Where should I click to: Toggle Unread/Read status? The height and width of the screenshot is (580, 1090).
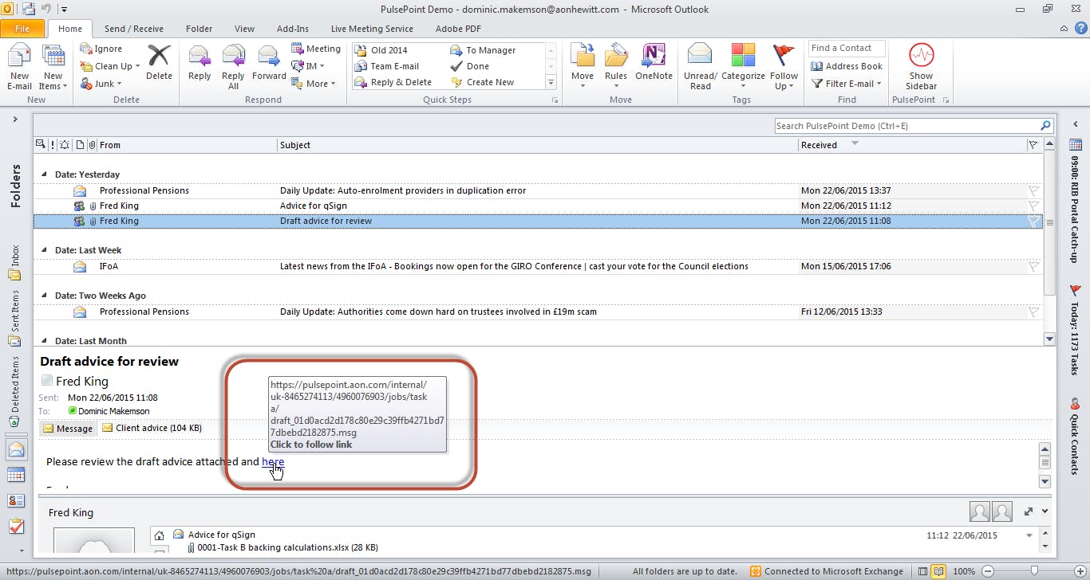pos(700,68)
